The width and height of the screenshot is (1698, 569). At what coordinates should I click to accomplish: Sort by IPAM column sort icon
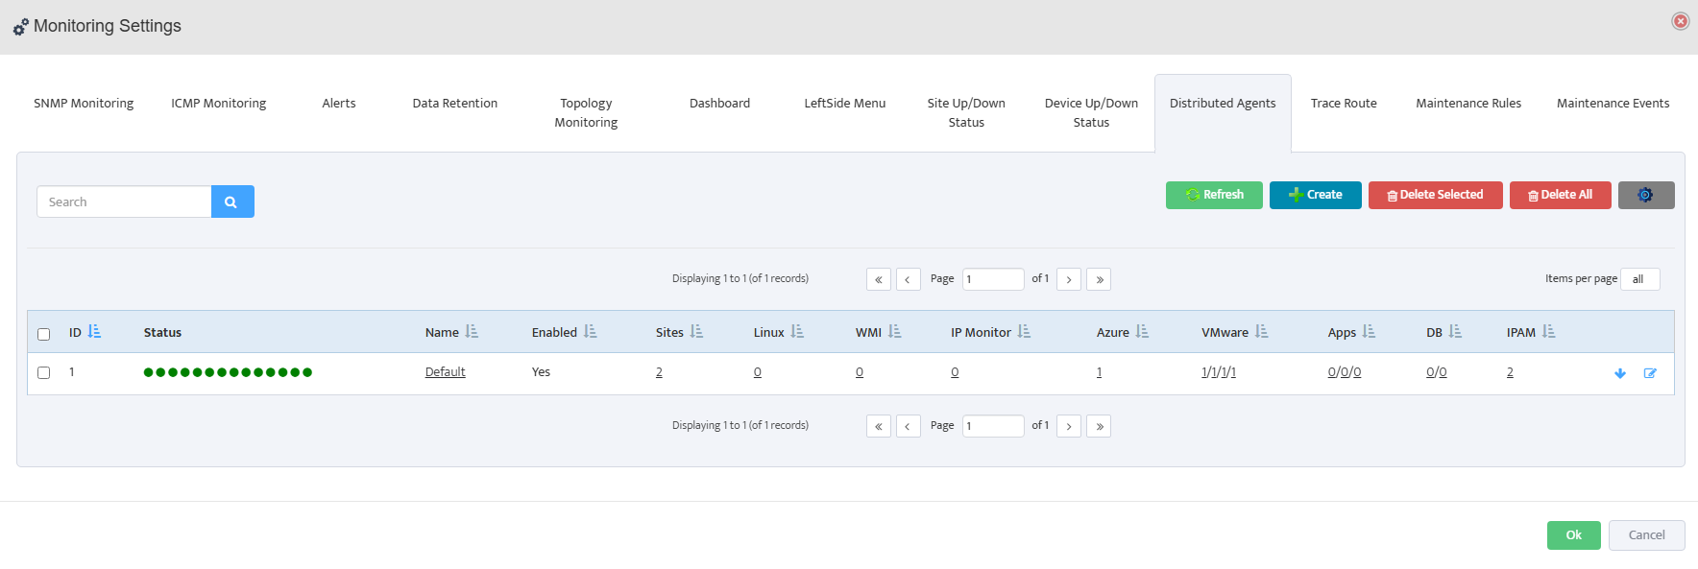pos(1548,331)
